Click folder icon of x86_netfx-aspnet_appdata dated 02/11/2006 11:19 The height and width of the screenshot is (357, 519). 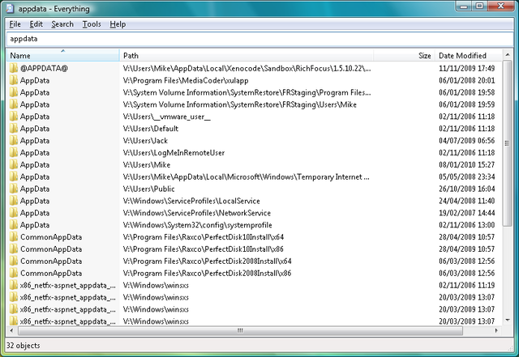click(14, 285)
